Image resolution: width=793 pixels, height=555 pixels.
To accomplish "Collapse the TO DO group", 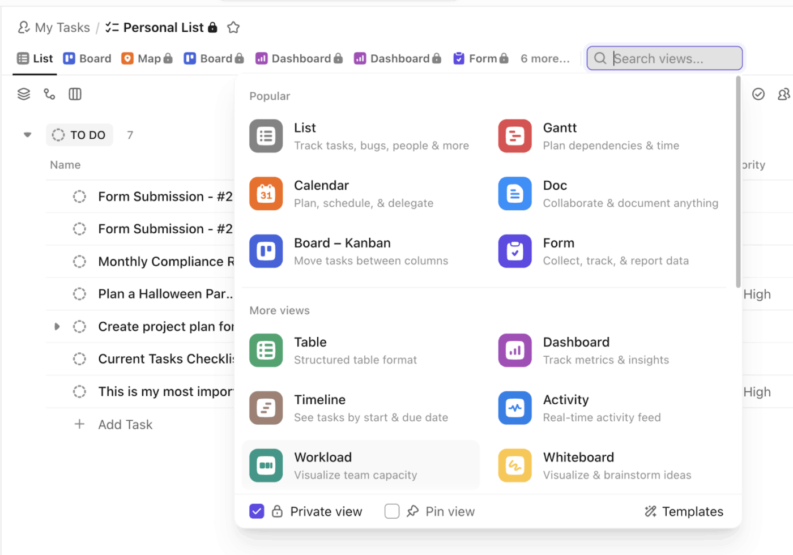I will (27, 135).
